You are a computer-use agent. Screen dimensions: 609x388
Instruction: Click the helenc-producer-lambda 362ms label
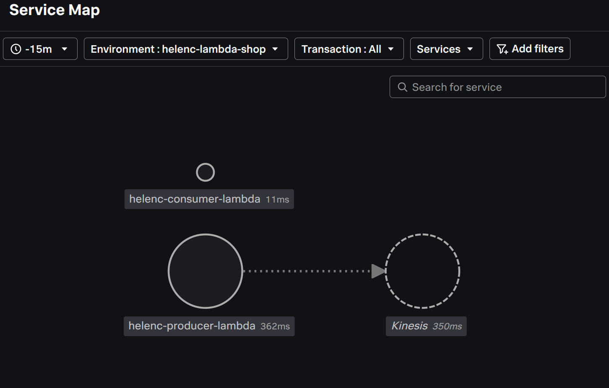tap(209, 326)
